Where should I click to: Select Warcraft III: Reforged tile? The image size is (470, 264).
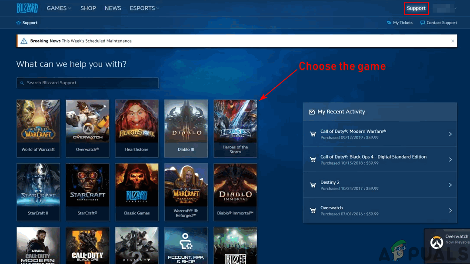[186, 192]
